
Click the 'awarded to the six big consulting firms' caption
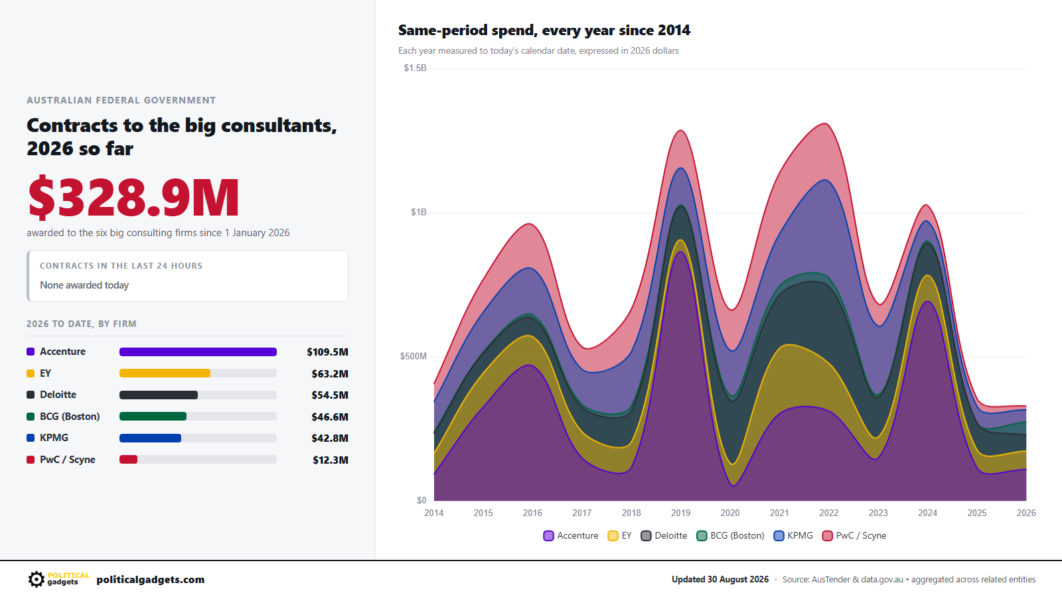[158, 233]
